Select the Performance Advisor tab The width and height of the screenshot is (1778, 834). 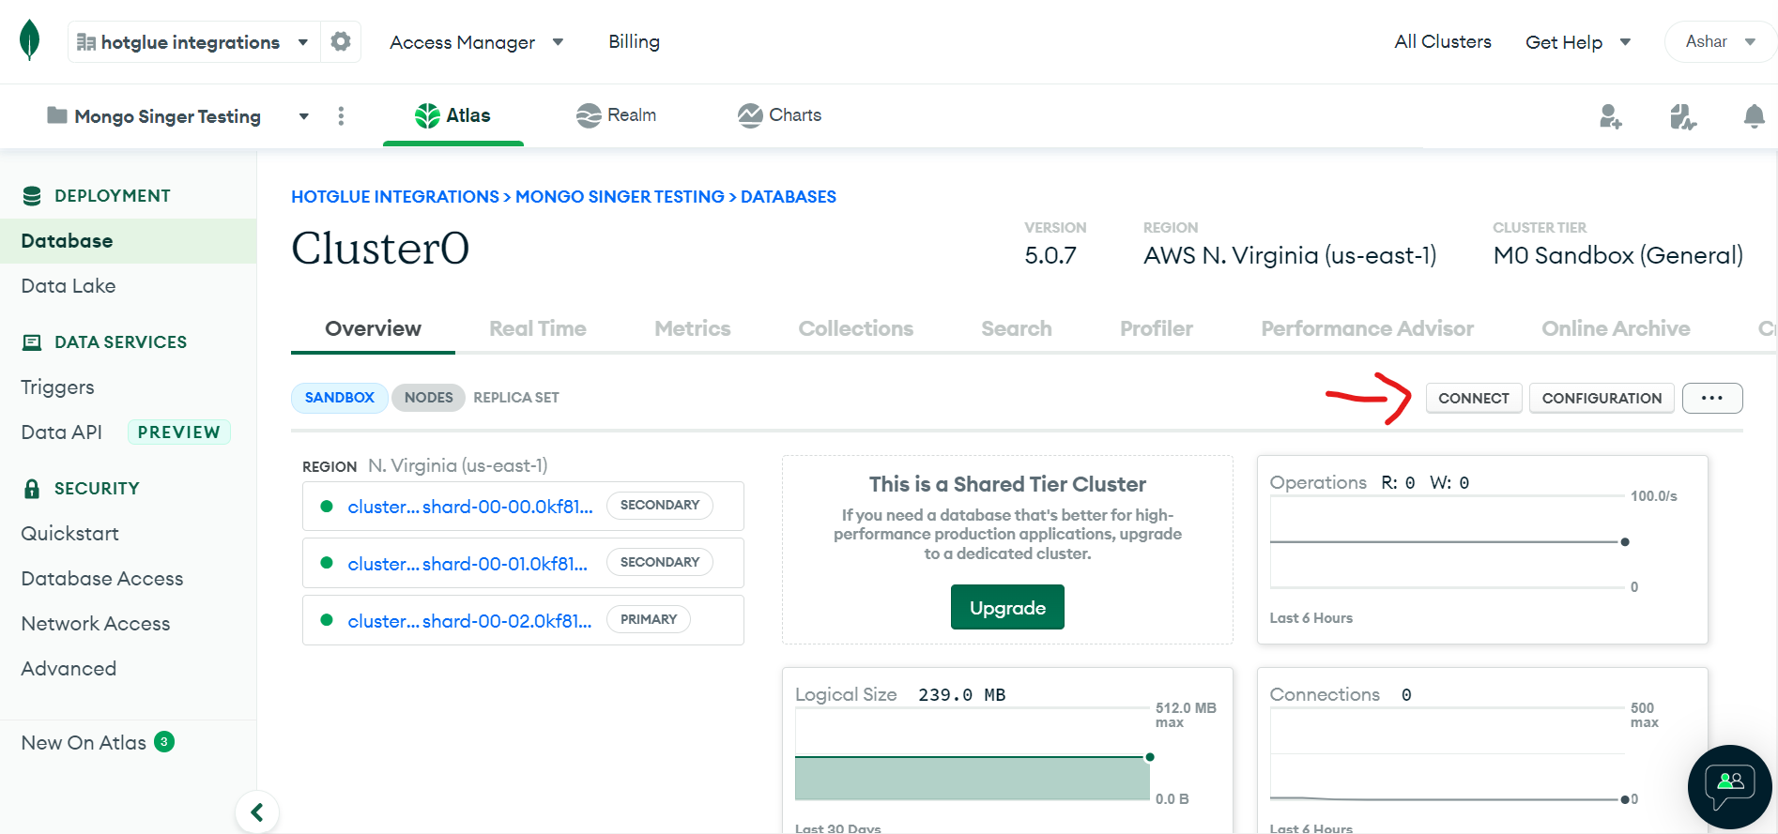[1368, 328]
